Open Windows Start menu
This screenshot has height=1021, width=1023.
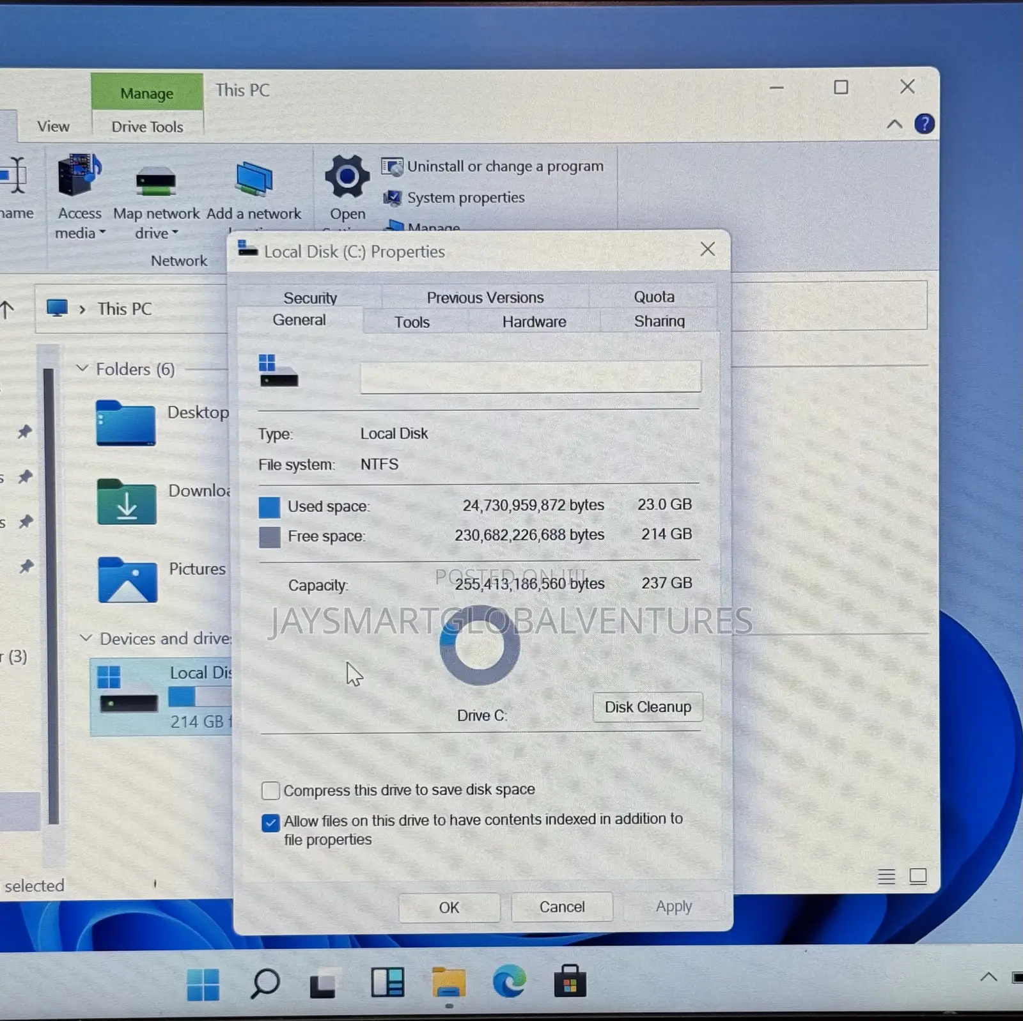[x=203, y=983]
